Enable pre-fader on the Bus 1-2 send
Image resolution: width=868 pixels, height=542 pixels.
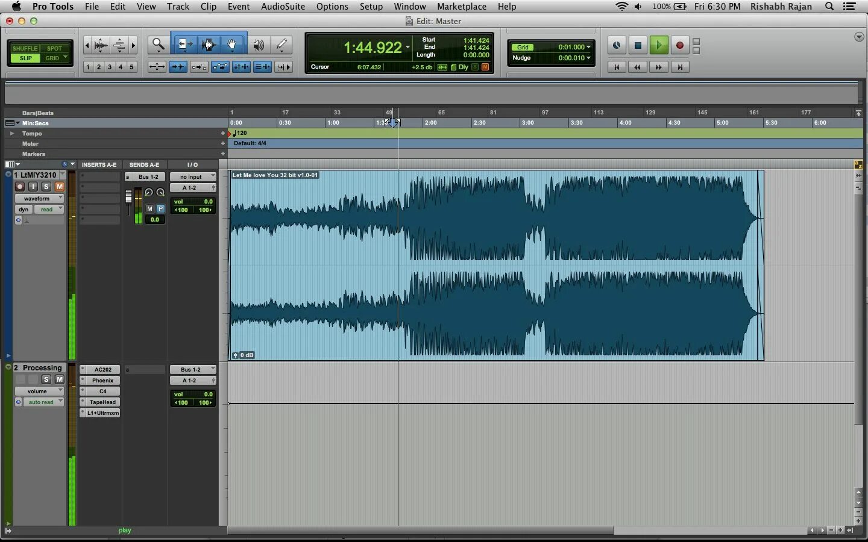160,209
